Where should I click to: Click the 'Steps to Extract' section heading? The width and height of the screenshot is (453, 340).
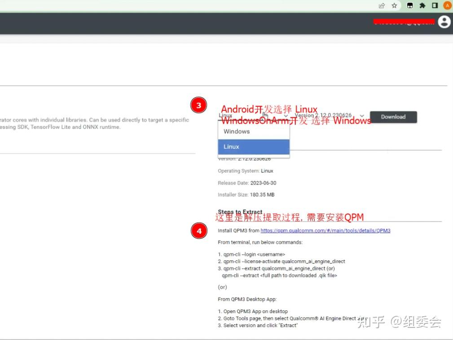pos(240,211)
